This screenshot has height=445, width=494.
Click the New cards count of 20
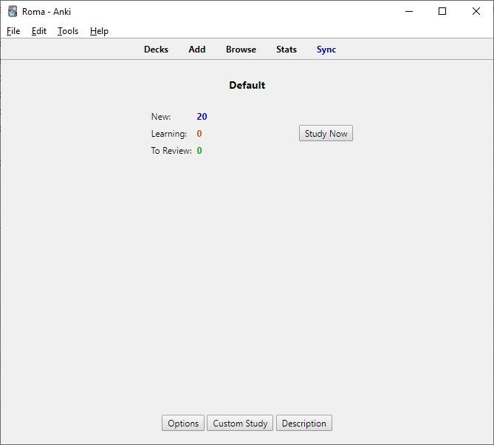coord(202,117)
